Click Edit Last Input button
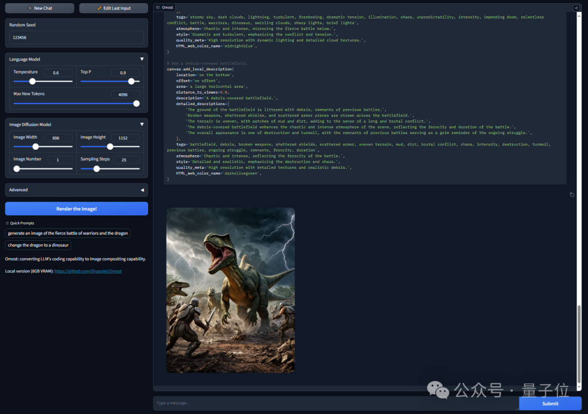Screen dimensions: 588x414 point(113,8)
